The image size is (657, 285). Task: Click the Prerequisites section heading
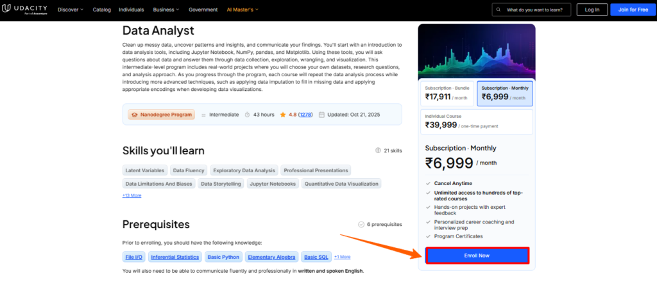click(x=156, y=224)
